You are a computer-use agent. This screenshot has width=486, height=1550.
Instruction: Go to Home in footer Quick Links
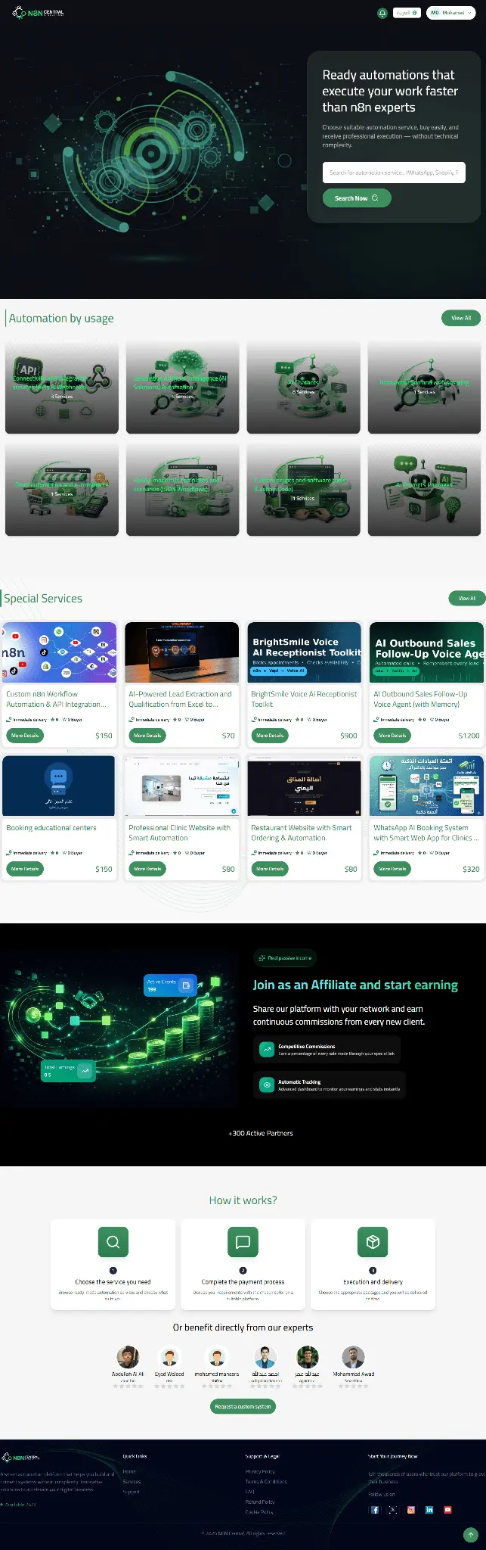pos(129,1471)
